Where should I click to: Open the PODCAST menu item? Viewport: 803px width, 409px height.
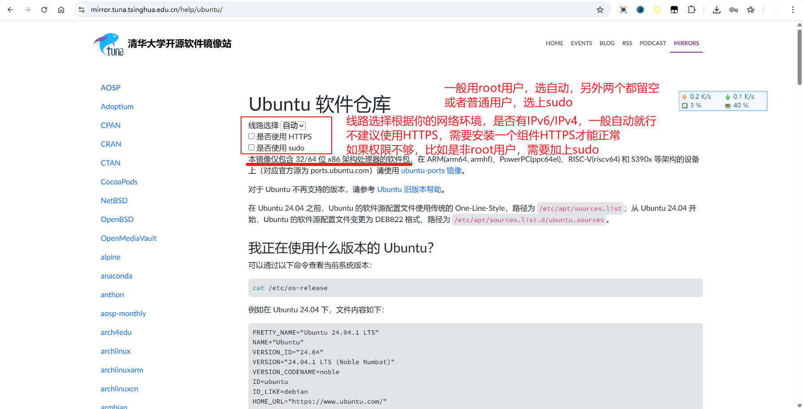tap(652, 43)
